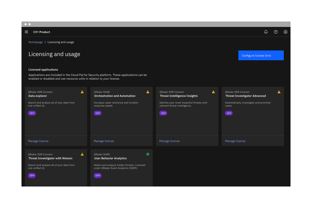Image resolution: width=312 pixels, height=208 pixels.
Task: Click the IBM Product header title
Action: point(41,32)
